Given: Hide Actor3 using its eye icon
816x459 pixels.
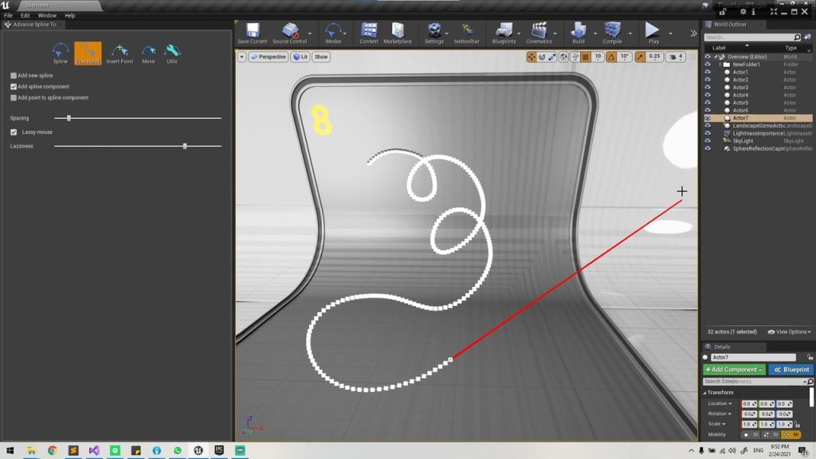Looking at the screenshot, I should click(707, 88).
